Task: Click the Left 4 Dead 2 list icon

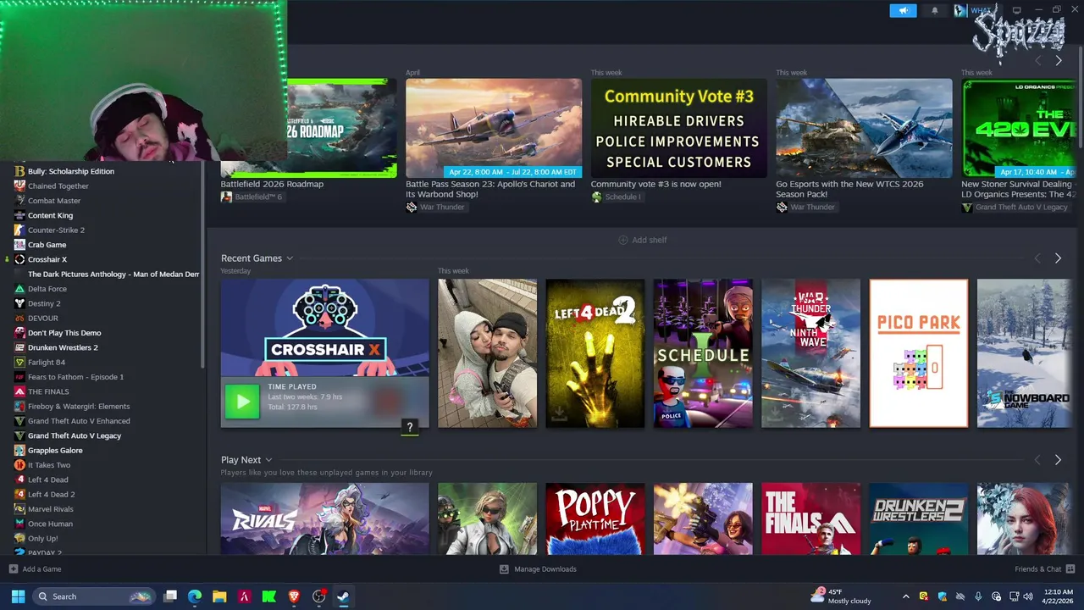Action: [19, 494]
